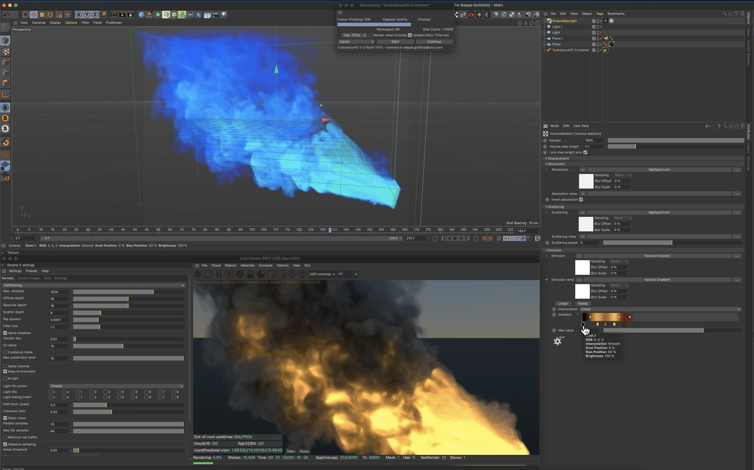Viewport: 754px width, 470px height.
Task: Toggle the Live Viewer lock icon
Action: (x=250, y=274)
